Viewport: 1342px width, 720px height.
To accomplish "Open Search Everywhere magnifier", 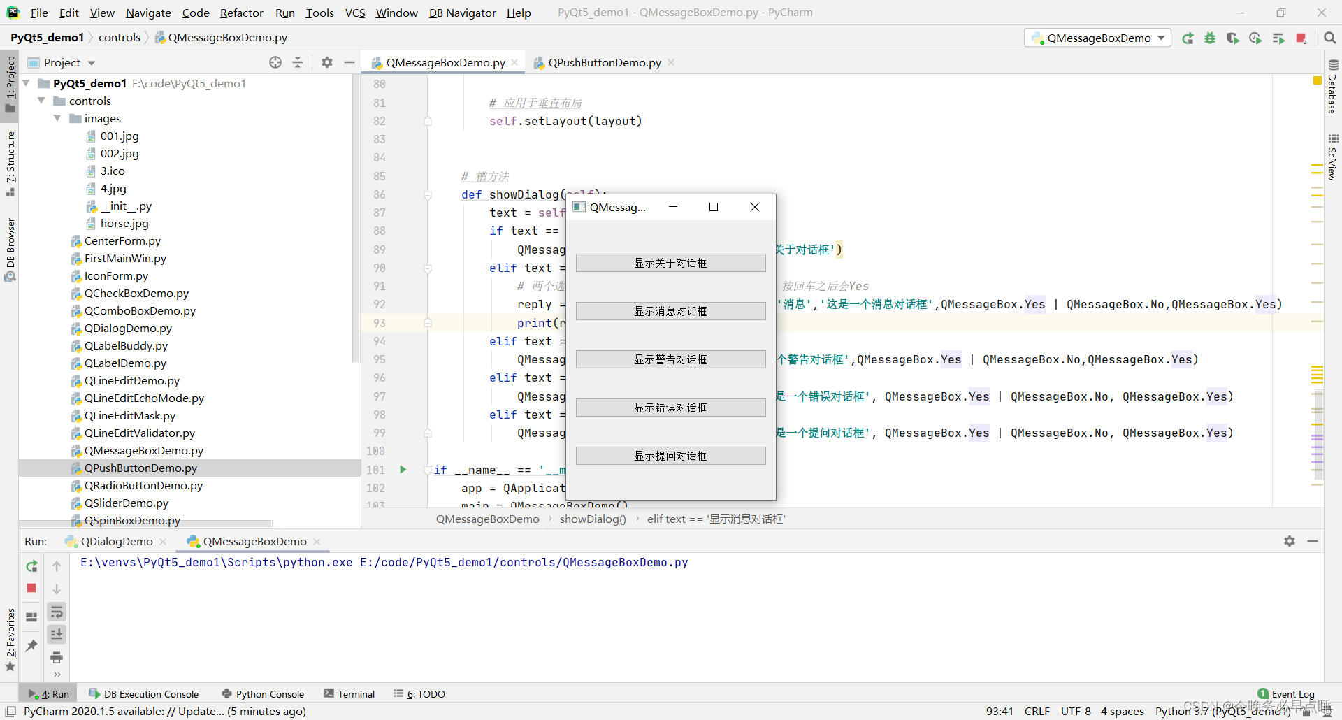I will (1329, 38).
